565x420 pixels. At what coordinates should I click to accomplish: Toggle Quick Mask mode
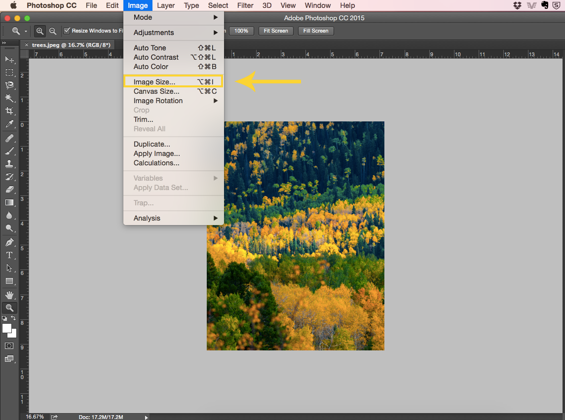pyautogui.click(x=9, y=346)
